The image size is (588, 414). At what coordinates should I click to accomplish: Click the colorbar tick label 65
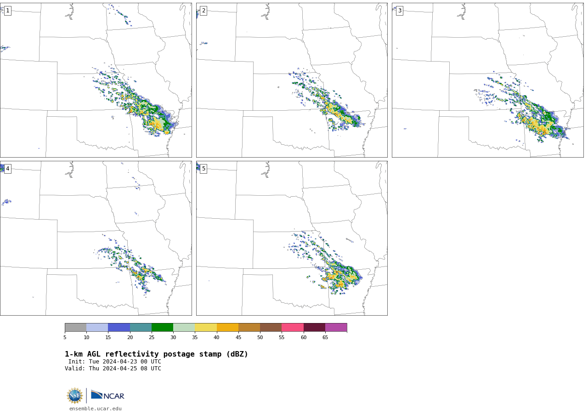coord(325,338)
